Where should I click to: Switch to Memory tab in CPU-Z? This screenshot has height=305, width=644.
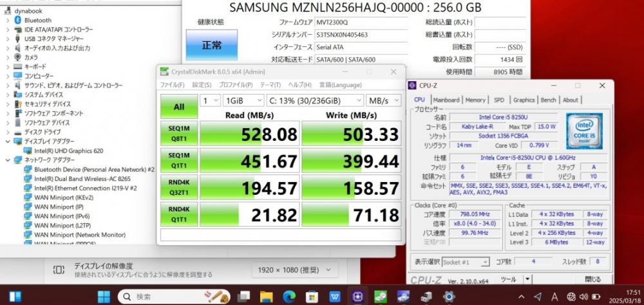[475, 100]
